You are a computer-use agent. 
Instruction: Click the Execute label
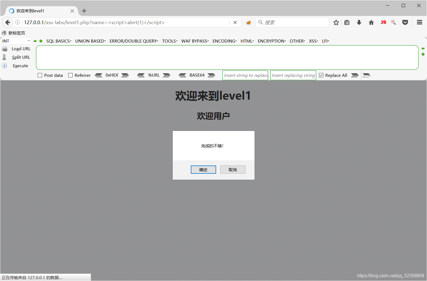20,66
